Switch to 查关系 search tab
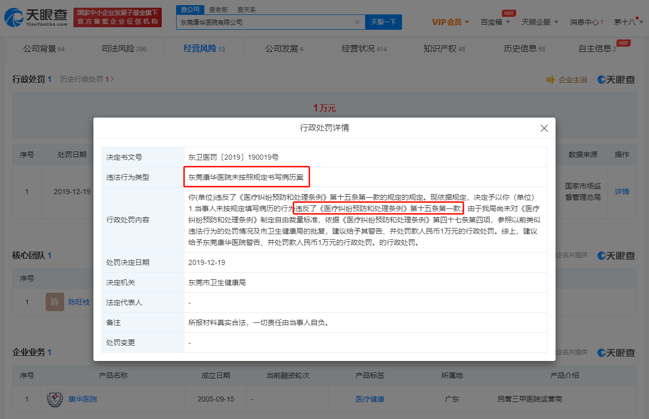This screenshot has height=419, width=649. 246,9
